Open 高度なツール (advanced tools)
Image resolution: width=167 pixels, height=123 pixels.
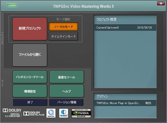click(67, 77)
